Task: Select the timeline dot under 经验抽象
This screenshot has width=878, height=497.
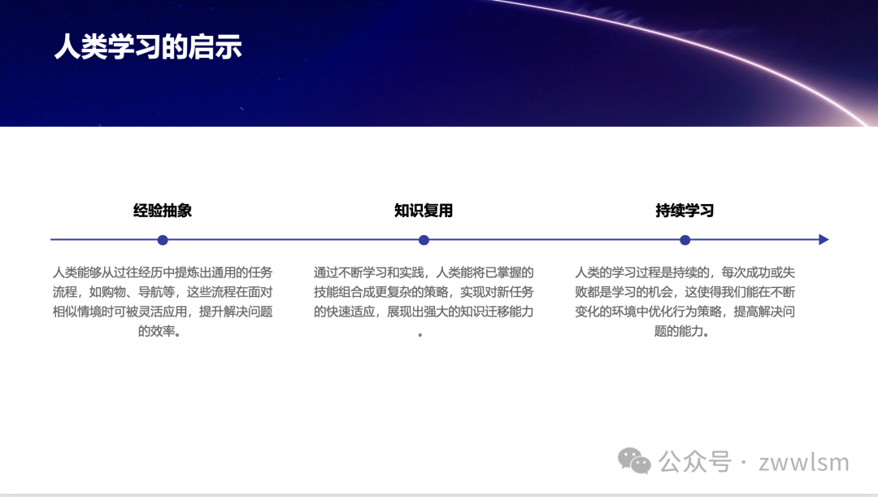Action: (162, 240)
